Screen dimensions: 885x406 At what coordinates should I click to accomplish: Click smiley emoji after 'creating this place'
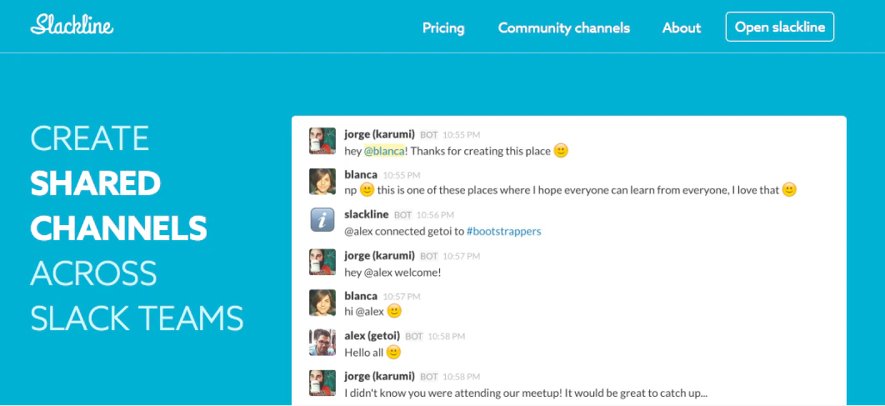(x=561, y=151)
